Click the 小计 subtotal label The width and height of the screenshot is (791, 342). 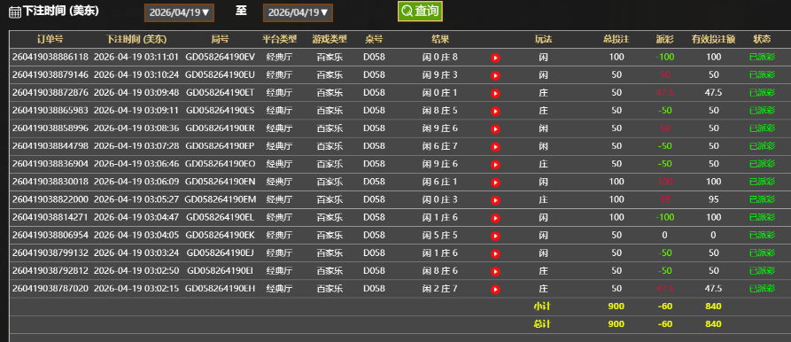542,306
